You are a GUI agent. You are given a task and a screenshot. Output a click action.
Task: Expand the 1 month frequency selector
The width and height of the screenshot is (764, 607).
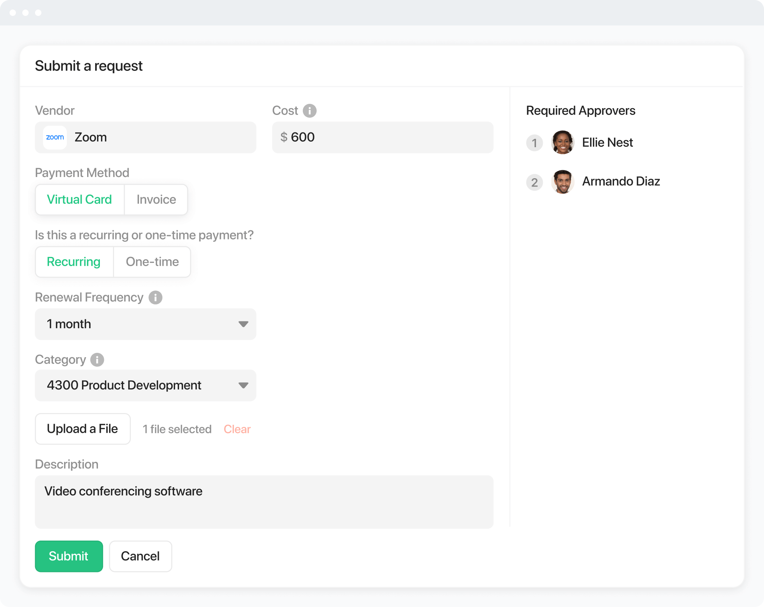[x=146, y=324]
